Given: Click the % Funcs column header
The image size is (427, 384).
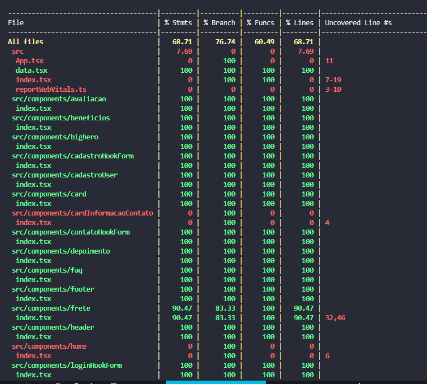Looking at the screenshot, I should tap(261, 23).
